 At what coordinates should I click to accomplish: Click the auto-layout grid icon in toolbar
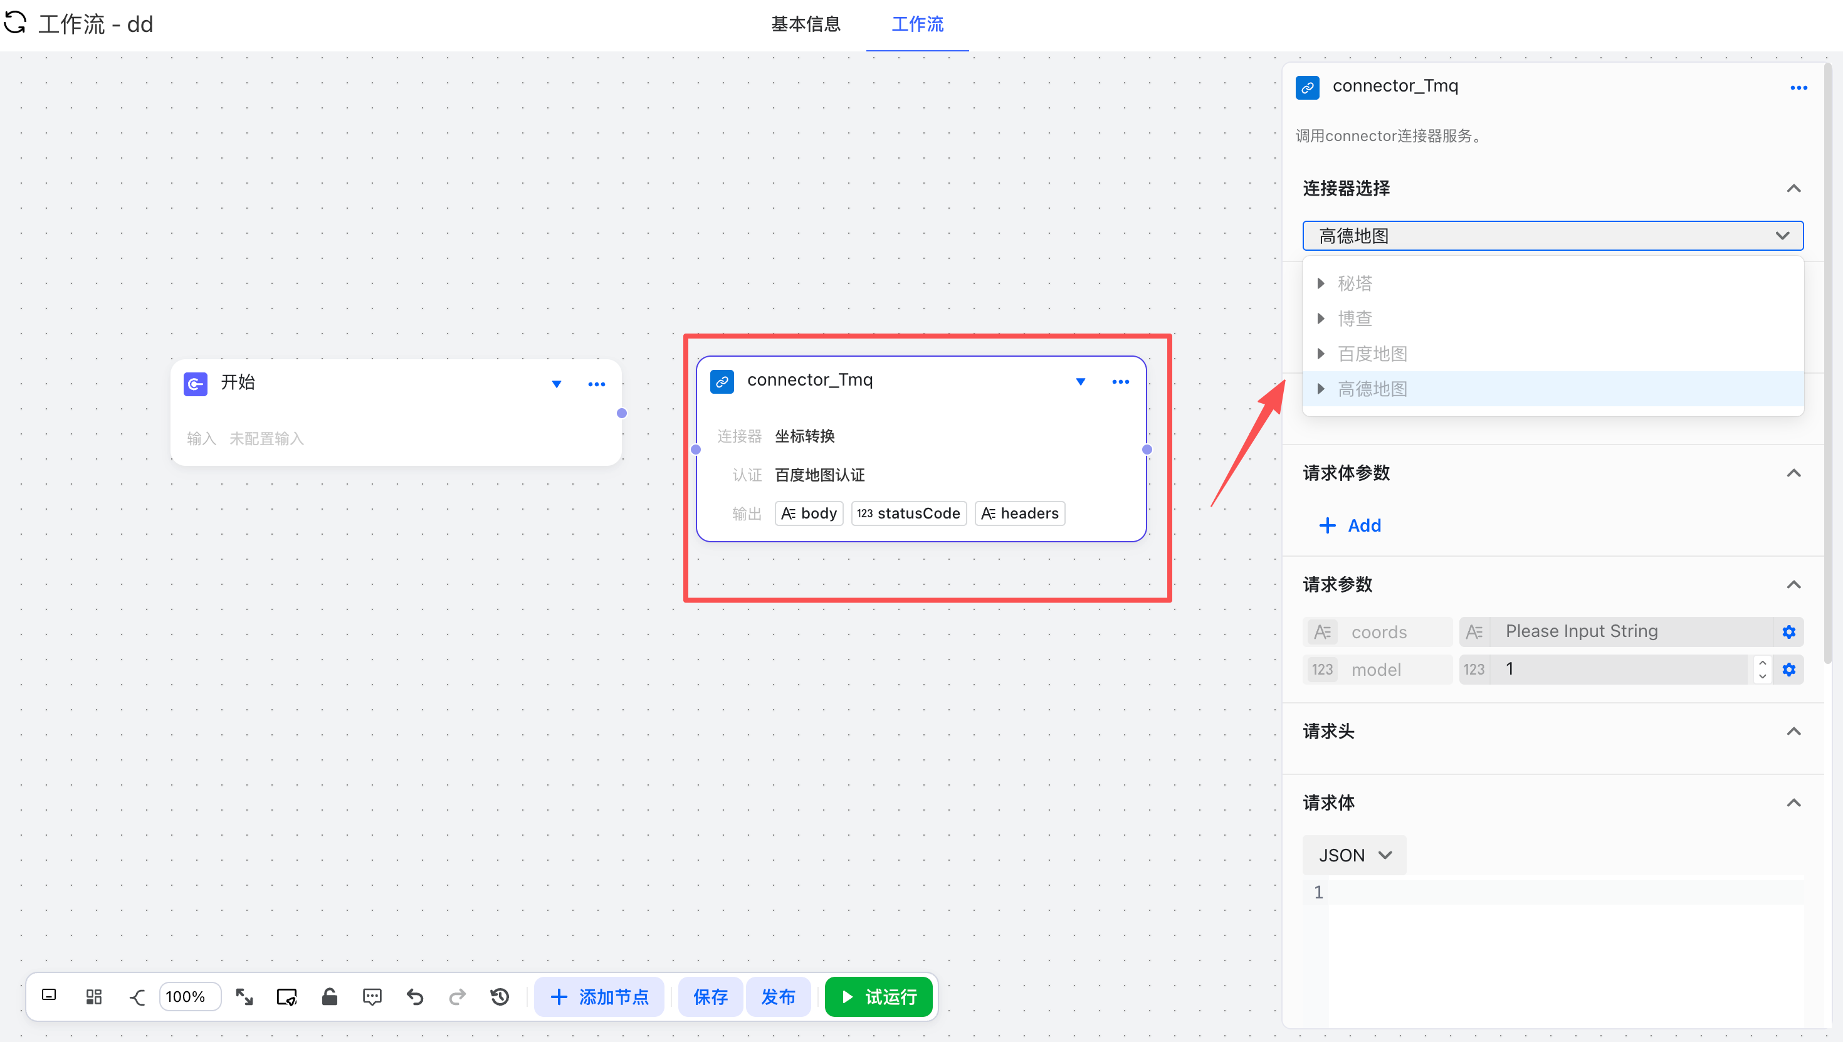point(94,997)
